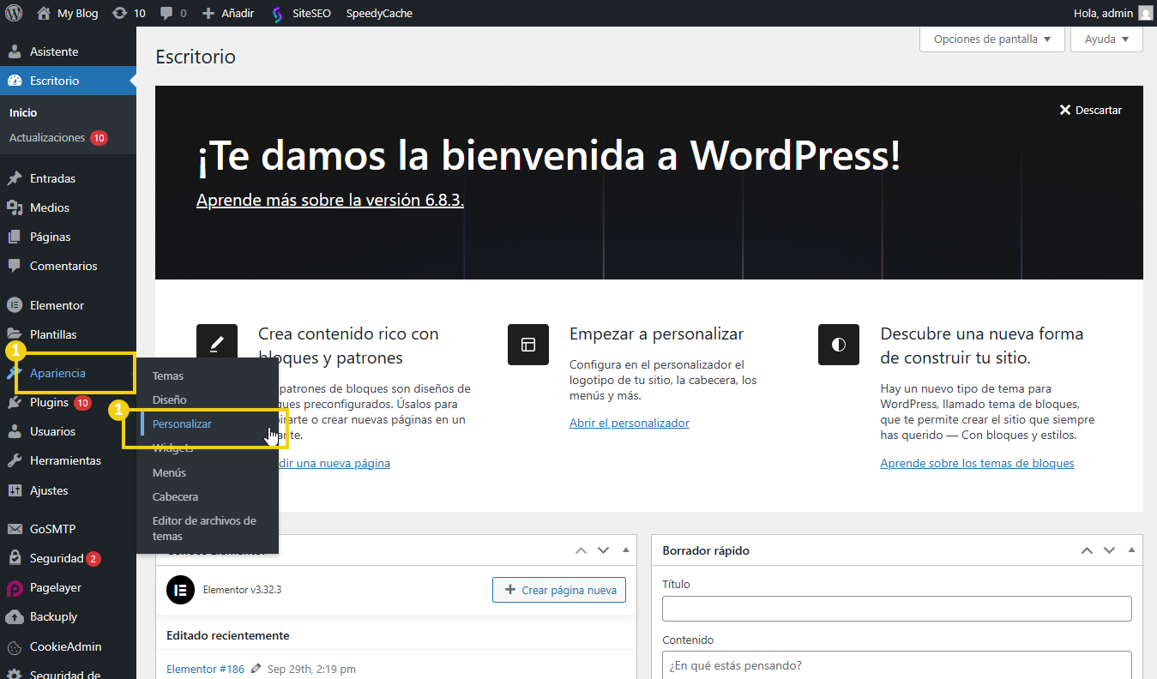Expand the Ayuda dropdown
This screenshot has height=679, width=1157.
click(x=1106, y=39)
